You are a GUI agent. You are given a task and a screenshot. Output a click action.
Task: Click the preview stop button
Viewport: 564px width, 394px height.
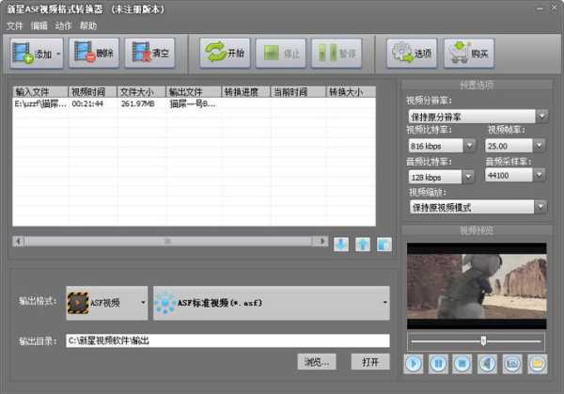pos(462,364)
